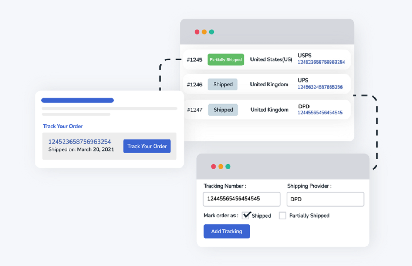412x266 pixels.
Task: Expand order row #1246 details
Action: [x=195, y=84]
